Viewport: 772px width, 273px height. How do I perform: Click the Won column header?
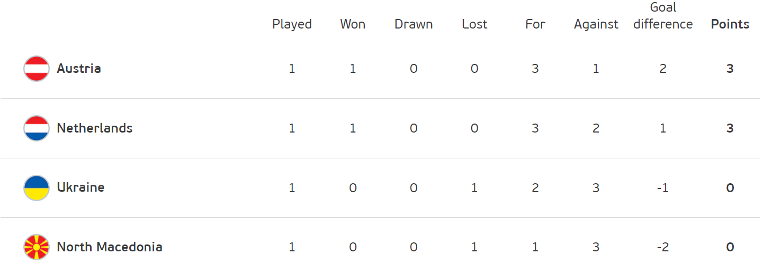coord(353,24)
